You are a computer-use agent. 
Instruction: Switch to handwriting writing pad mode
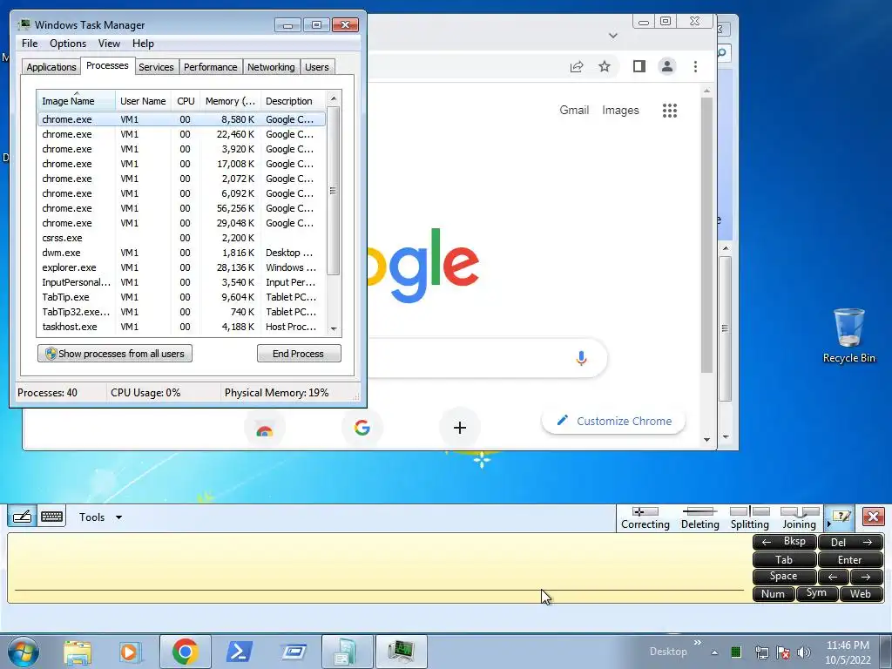coord(22,517)
